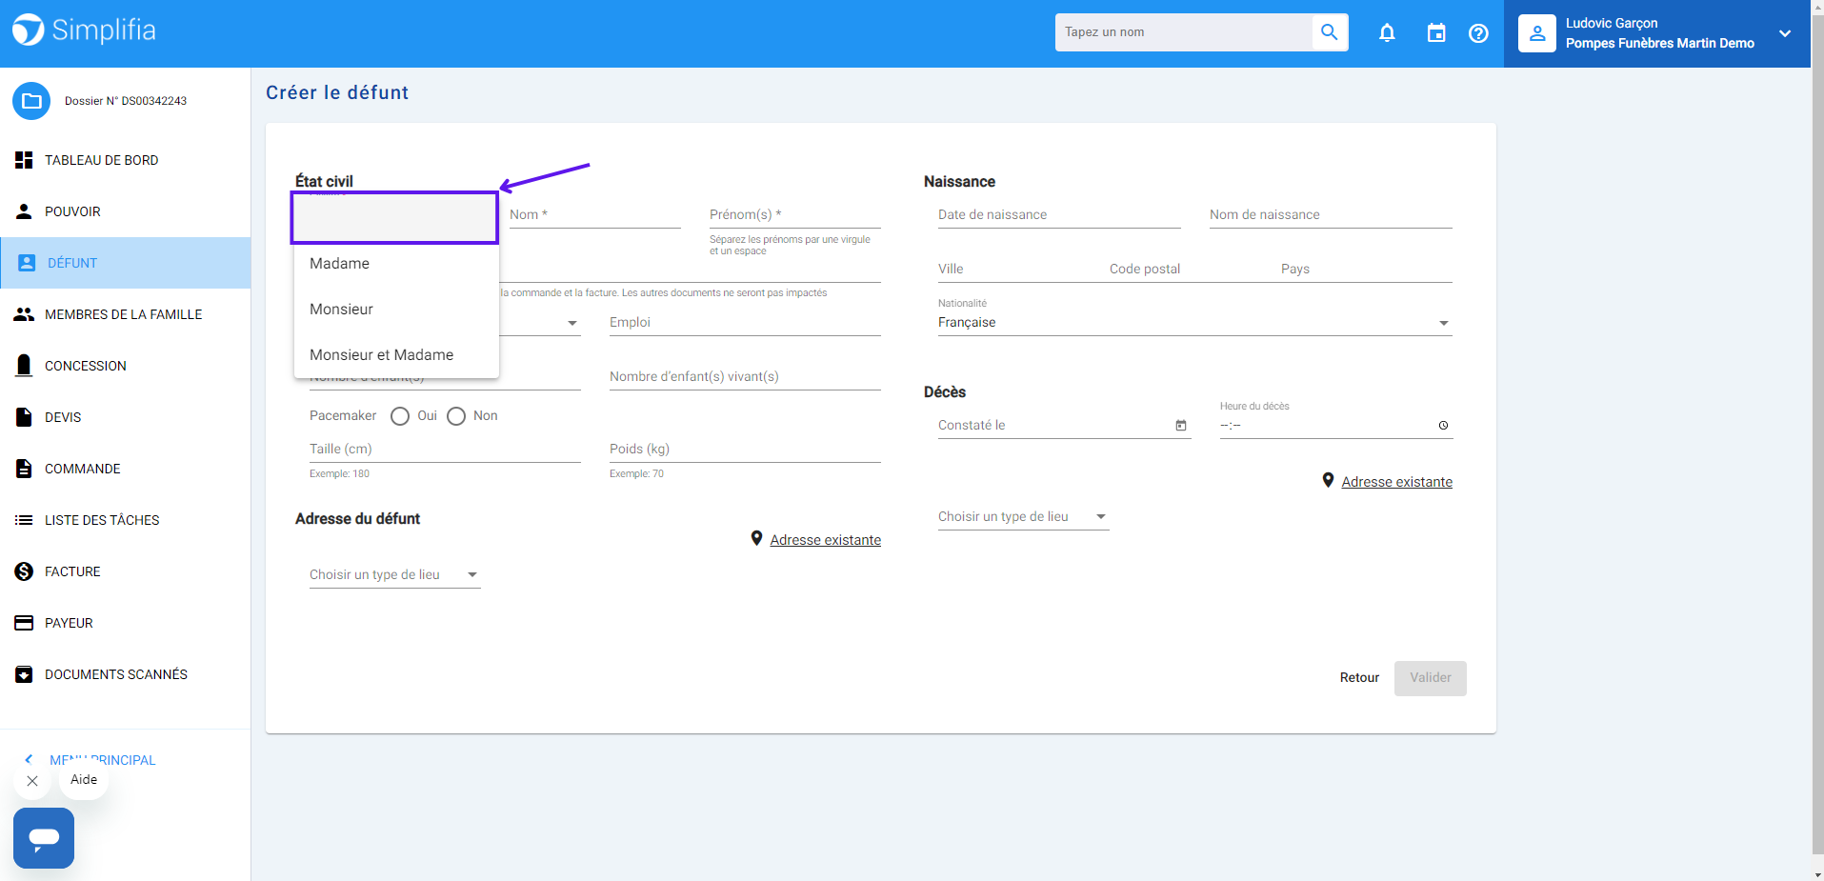This screenshot has height=881, width=1824.
Task: Click the dossier folder icon
Action: coord(31,101)
